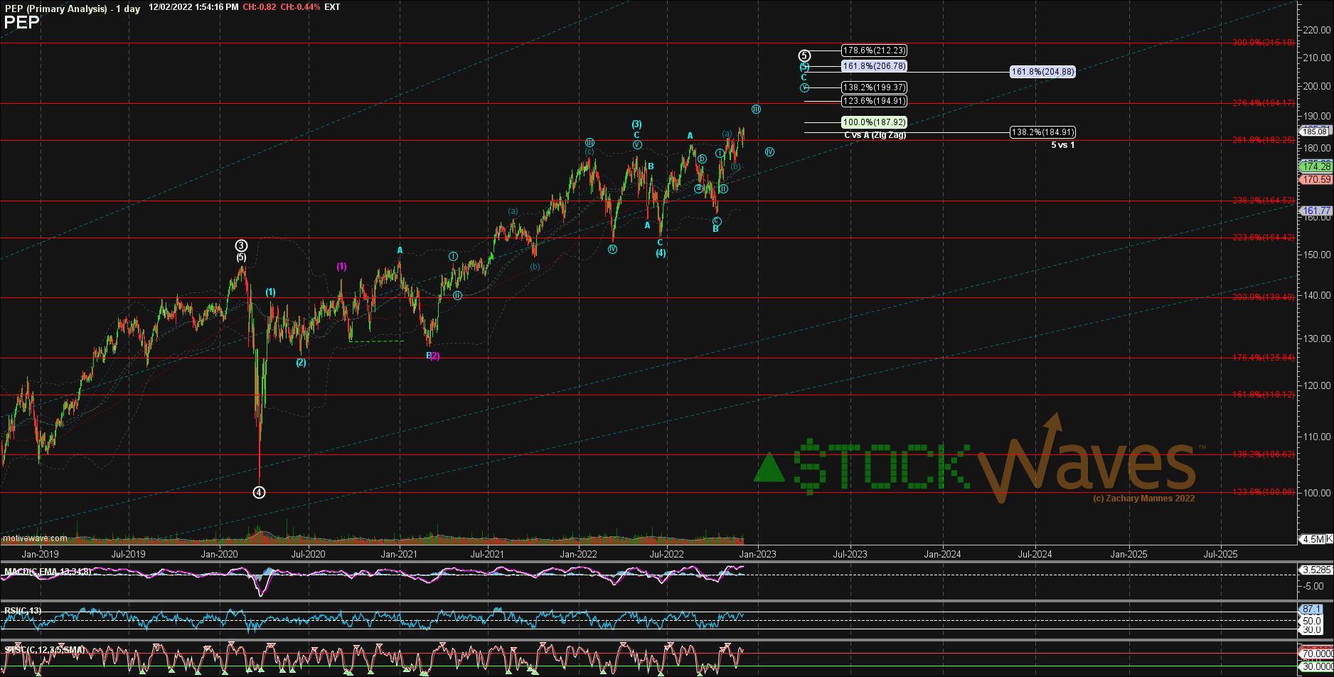Click the large PEP ticker symbol heading
This screenshot has width=1334, height=677.
pos(21,23)
